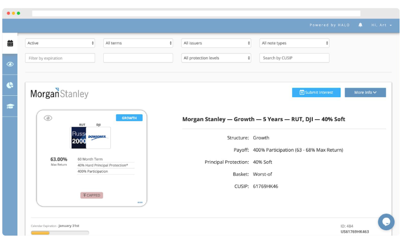Click the Filter by expiration field

point(60,58)
